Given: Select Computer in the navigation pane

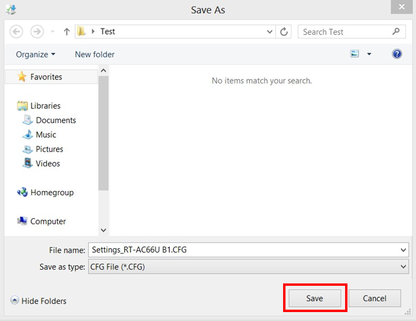Looking at the screenshot, I should click(x=48, y=221).
